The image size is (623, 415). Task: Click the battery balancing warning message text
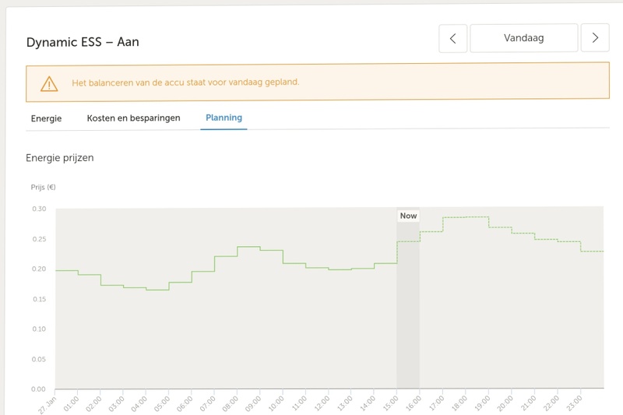pyautogui.click(x=185, y=83)
